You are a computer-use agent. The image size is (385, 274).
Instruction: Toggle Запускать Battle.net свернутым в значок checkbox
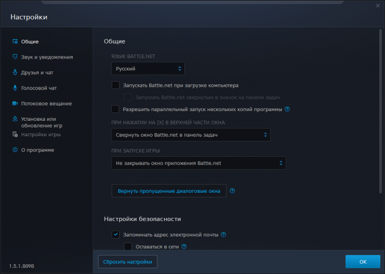[128, 97]
